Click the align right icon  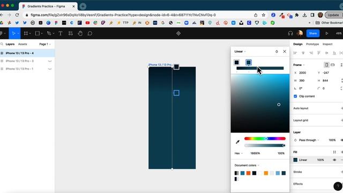pyautogui.click(x=311, y=53)
